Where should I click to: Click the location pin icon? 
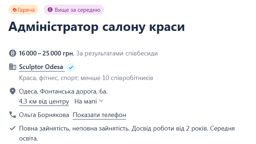point(12,91)
